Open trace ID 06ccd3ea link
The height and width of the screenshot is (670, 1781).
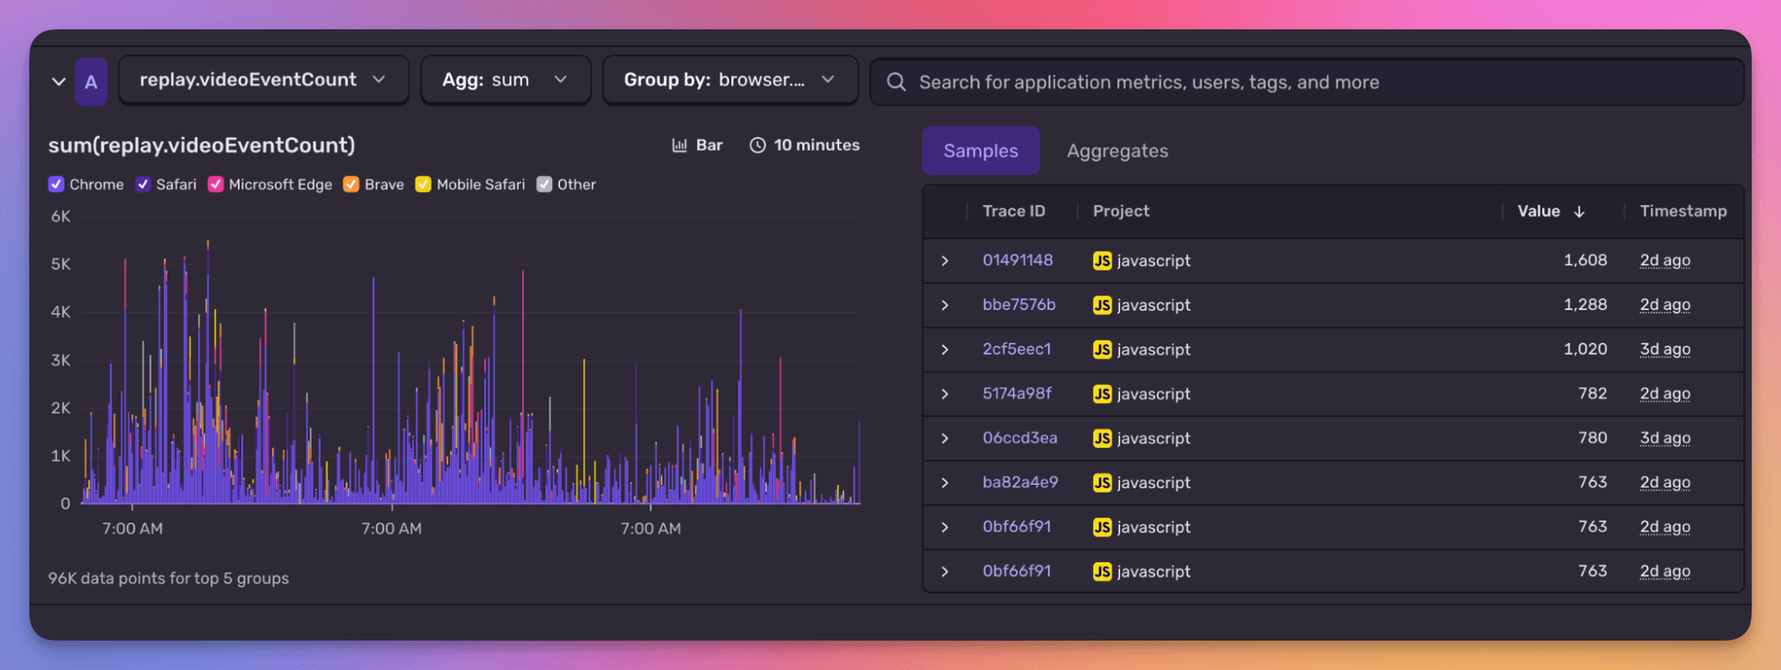click(1020, 437)
